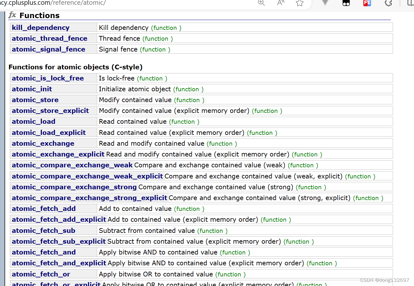Click '(function)' label in kill_dependency row

tap(166, 28)
